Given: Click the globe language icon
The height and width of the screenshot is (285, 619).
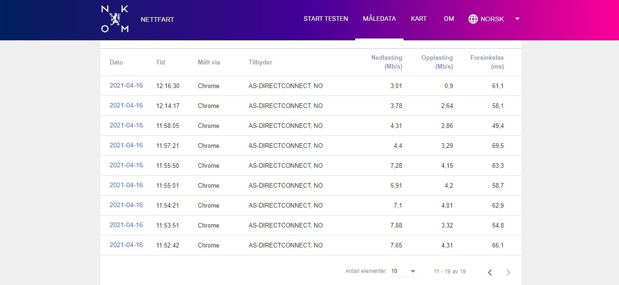Looking at the screenshot, I should coord(473,19).
